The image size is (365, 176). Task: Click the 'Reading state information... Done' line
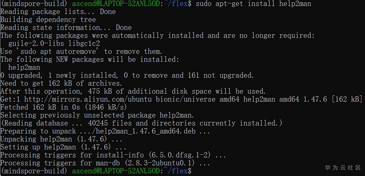point(66,28)
